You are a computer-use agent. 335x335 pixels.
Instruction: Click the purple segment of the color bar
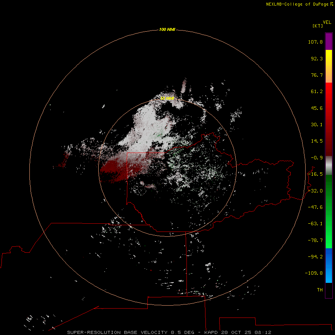click(329, 41)
